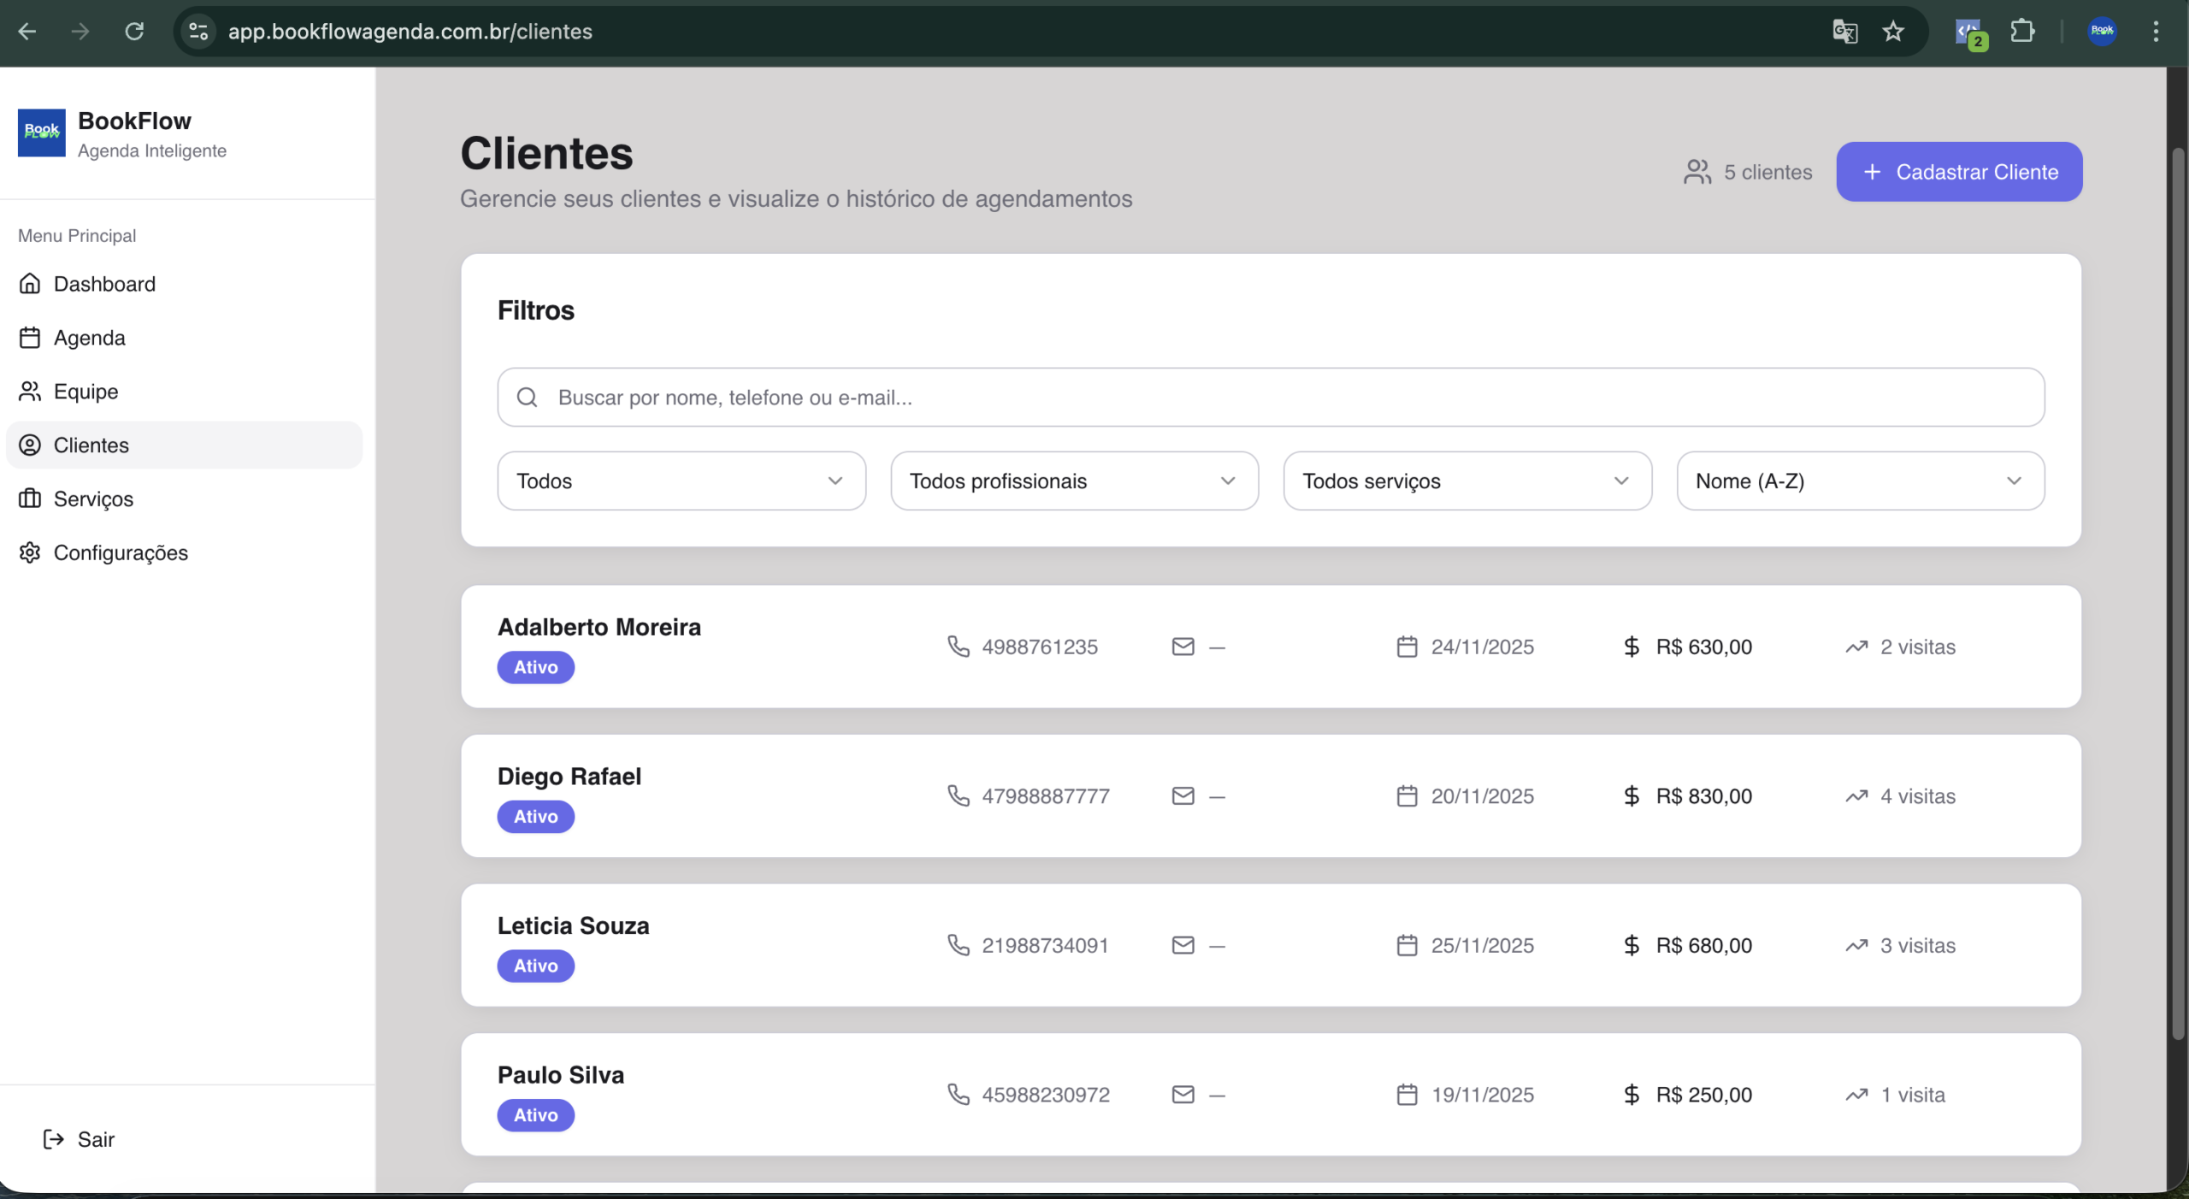Click envelope icon on Diego Rafael's row
2189x1199 pixels.
coord(1183,796)
